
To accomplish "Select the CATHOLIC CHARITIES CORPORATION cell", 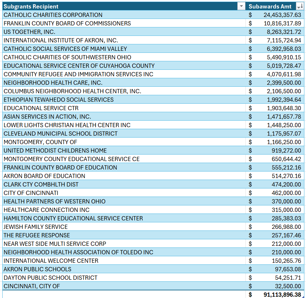I will 124,15.
